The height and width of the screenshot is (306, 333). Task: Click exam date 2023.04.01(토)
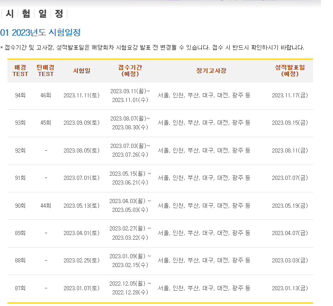pyautogui.click(x=82, y=233)
